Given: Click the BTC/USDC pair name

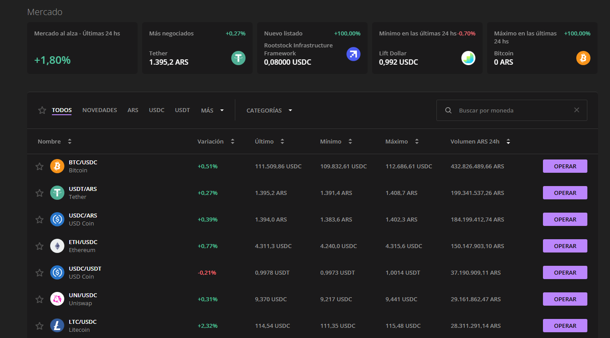Looking at the screenshot, I should click(x=83, y=163).
